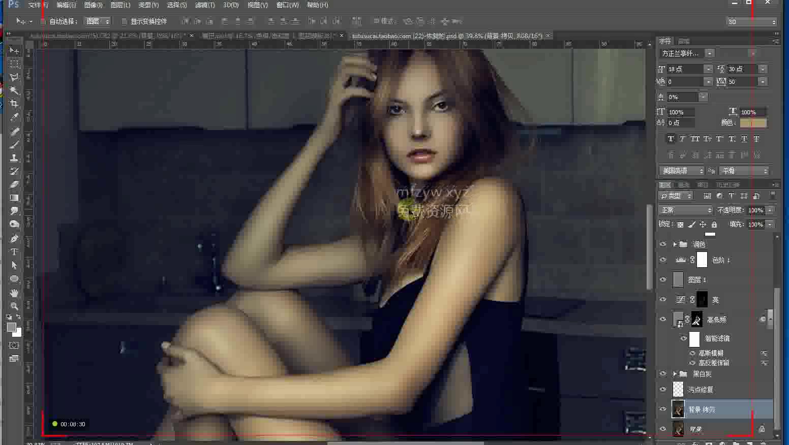Select the Eyedropper tool

[x=14, y=117]
